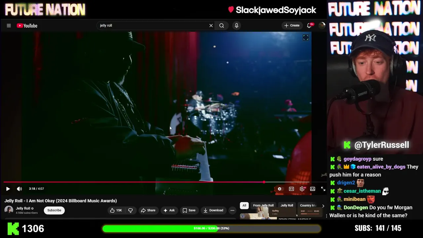
Task: Toggle closed captions
Action: tap(291, 189)
